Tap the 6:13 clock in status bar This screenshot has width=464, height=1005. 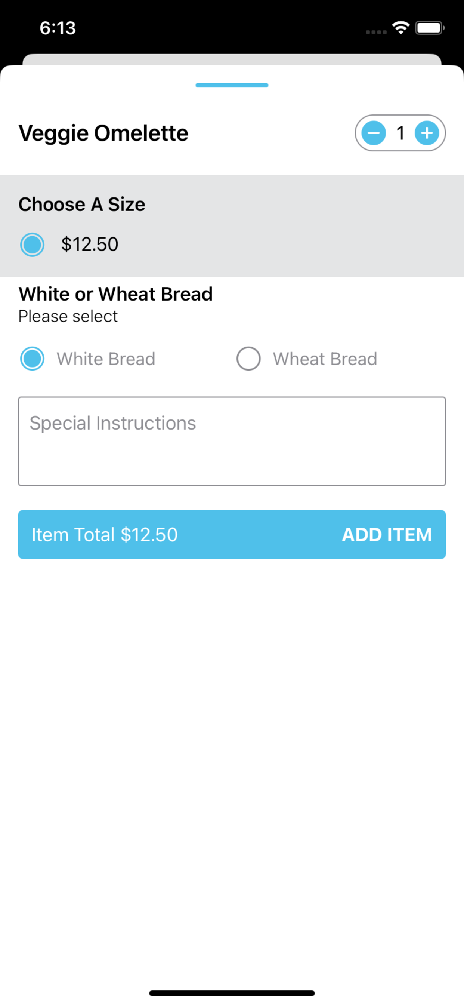click(58, 28)
